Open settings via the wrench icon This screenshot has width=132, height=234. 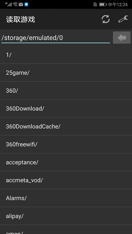[123, 19]
